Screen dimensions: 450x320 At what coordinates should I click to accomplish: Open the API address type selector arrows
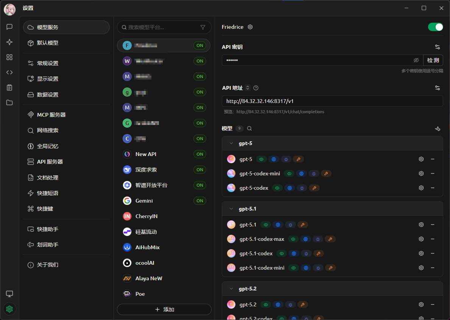pyautogui.click(x=248, y=88)
